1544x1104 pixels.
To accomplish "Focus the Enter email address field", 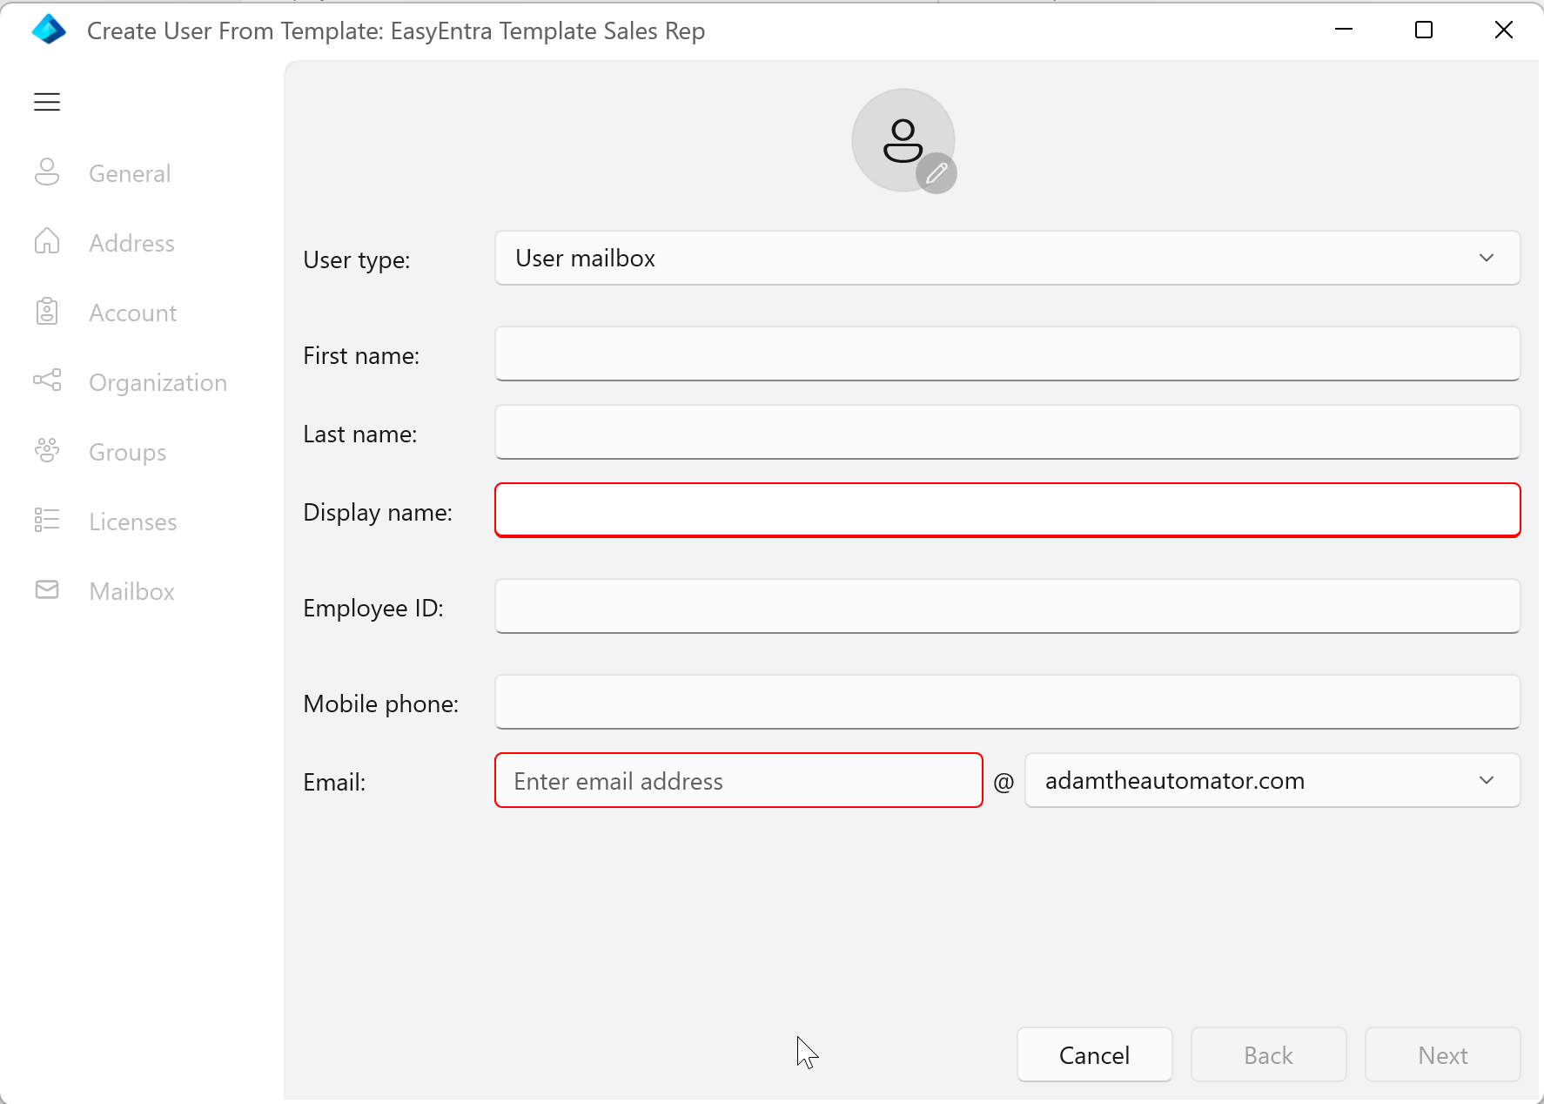I will point(738,780).
